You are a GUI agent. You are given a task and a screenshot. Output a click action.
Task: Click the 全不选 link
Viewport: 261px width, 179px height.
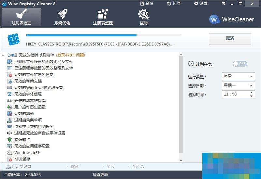coord(138,166)
